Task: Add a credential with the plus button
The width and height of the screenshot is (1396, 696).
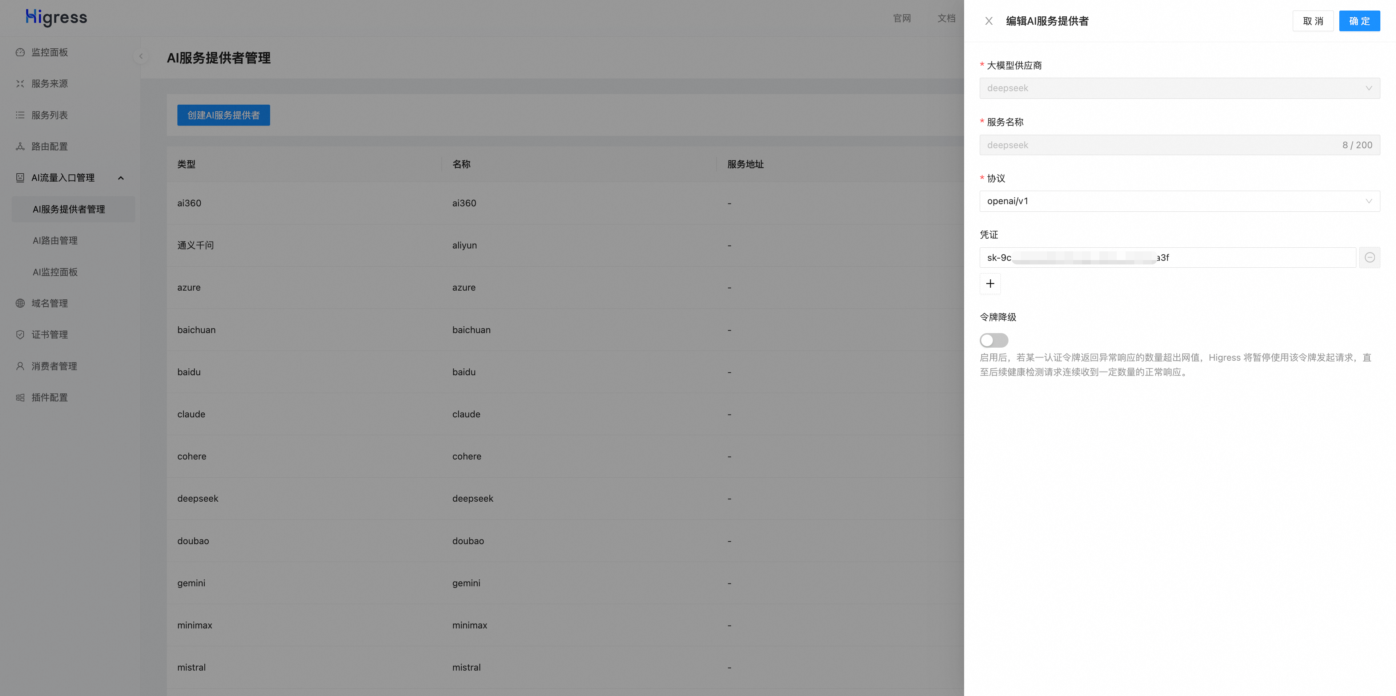Action: click(990, 284)
